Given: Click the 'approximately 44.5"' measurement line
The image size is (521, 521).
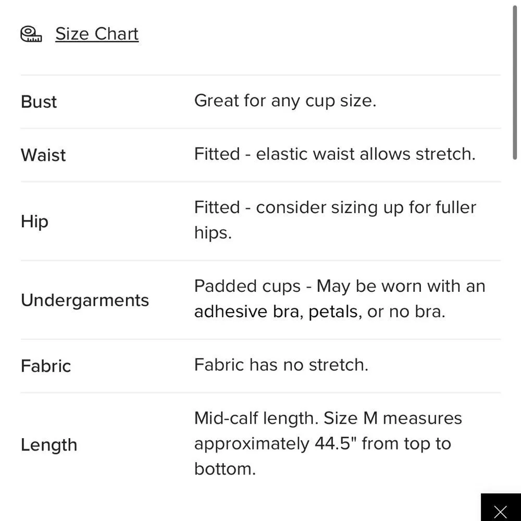Looking at the screenshot, I should coord(322,444).
